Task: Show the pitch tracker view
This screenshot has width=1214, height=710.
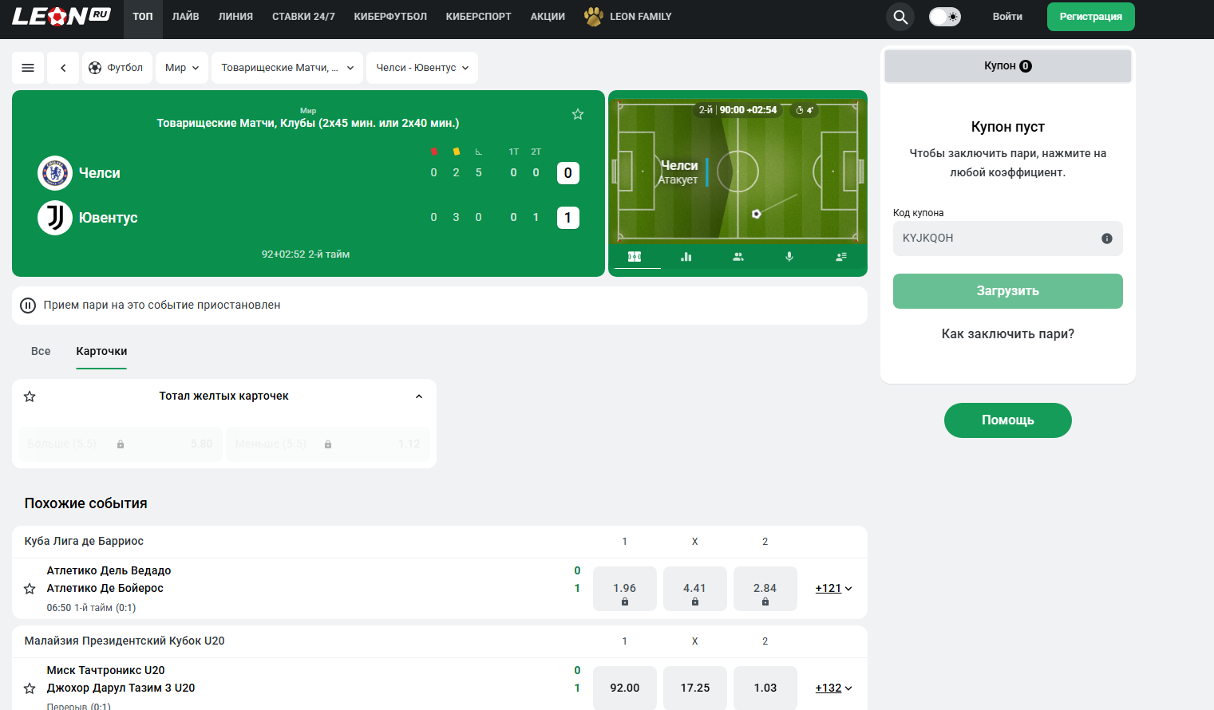Action: click(x=635, y=257)
